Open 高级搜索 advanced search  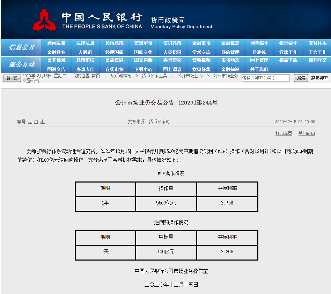click(319, 78)
